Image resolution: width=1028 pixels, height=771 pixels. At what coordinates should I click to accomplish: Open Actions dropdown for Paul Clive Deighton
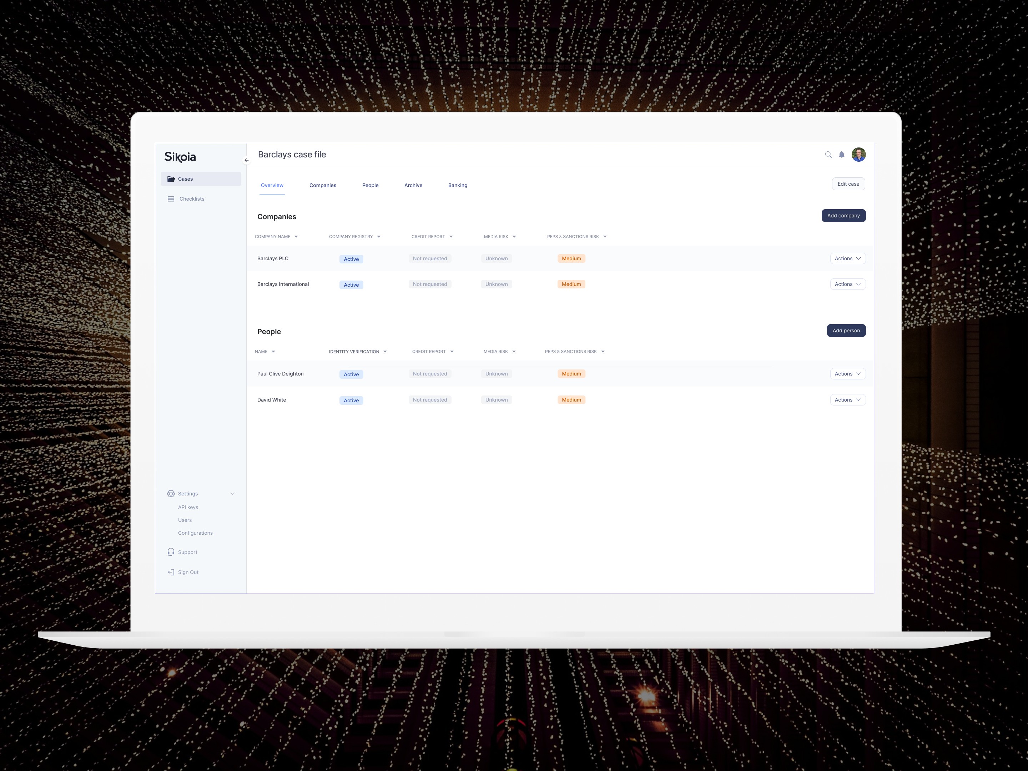(848, 374)
